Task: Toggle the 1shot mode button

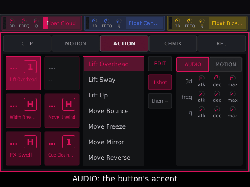Action: click(x=160, y=82)
